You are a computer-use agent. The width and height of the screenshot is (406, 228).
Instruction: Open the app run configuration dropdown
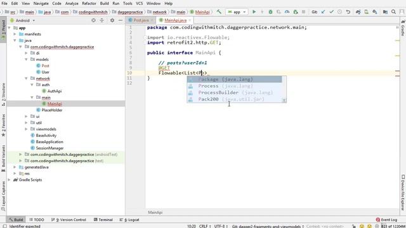point(237,12)
